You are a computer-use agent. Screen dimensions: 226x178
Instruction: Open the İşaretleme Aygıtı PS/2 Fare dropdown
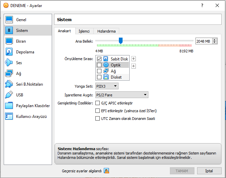click(x=122, y=95)
